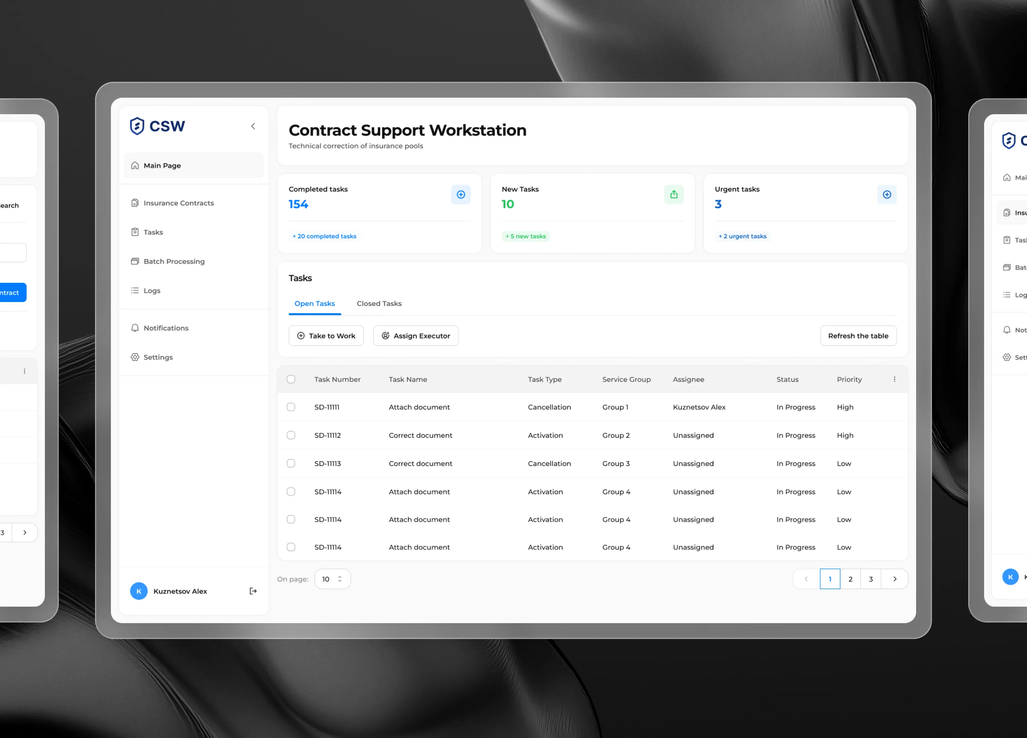
Task: Go to page 3 in main window pagination
Action: [871, 579]
